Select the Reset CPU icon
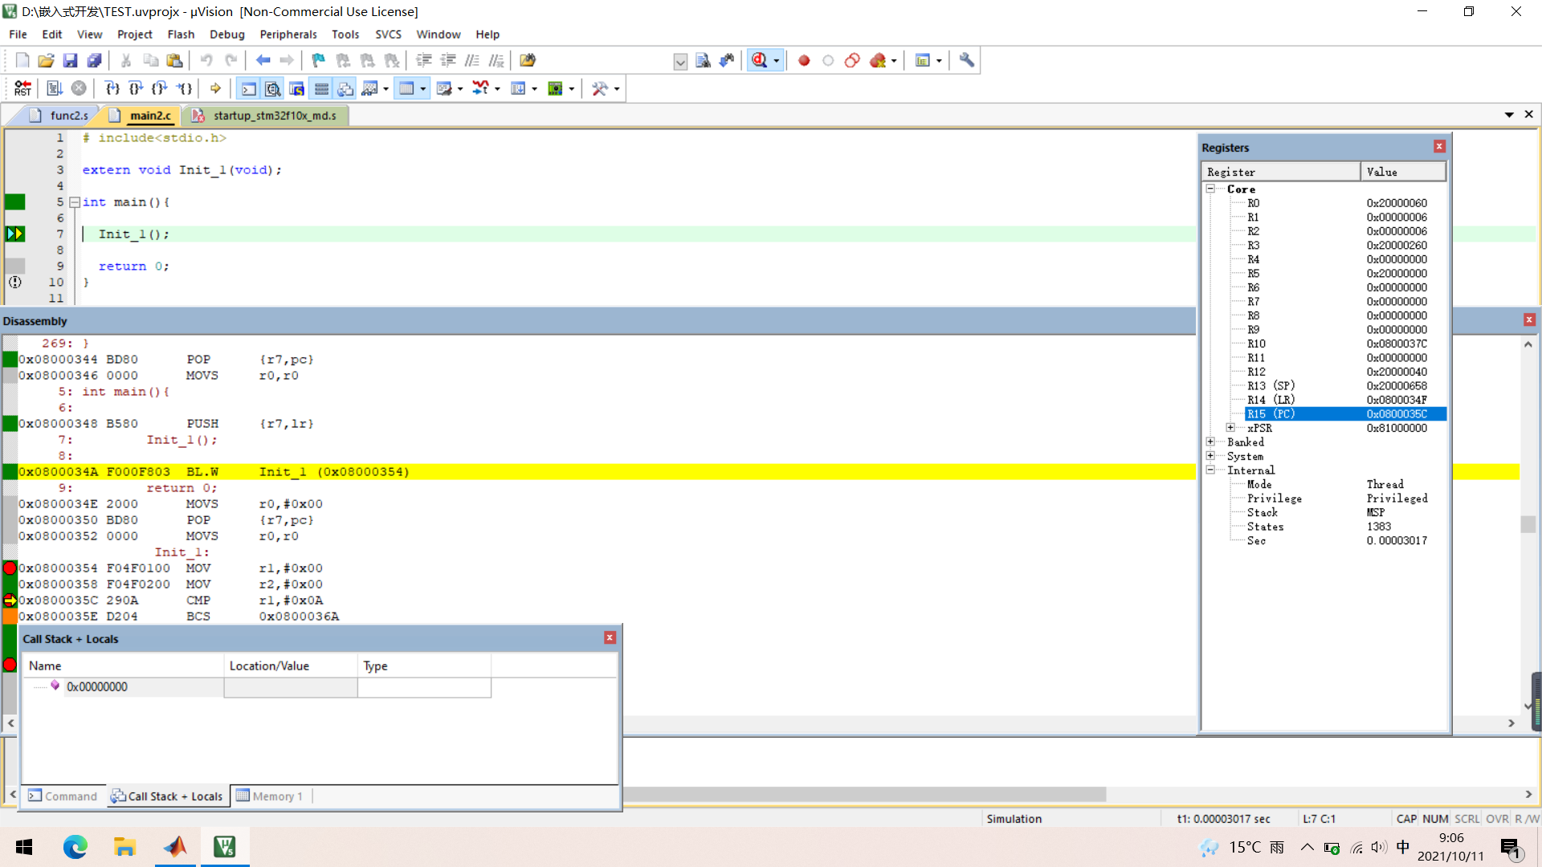 click(20, 87)
